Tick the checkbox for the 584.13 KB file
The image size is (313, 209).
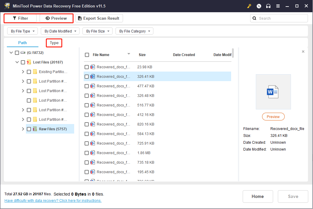pos(86,134)
